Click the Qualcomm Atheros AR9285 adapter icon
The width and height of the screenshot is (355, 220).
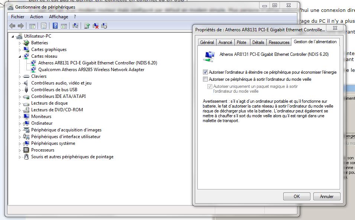(x=33, y=69)
